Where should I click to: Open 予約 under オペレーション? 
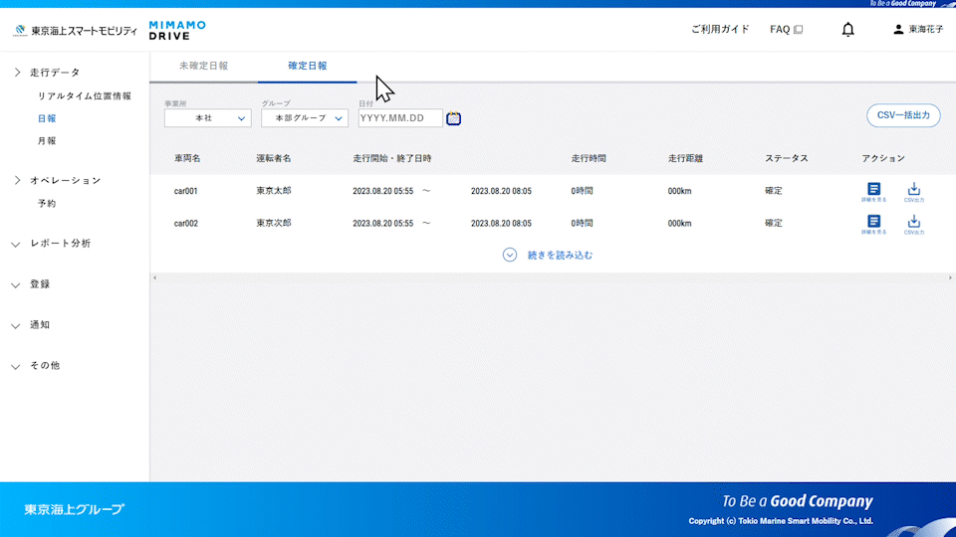pyautogui.click(x=47, y=203)
